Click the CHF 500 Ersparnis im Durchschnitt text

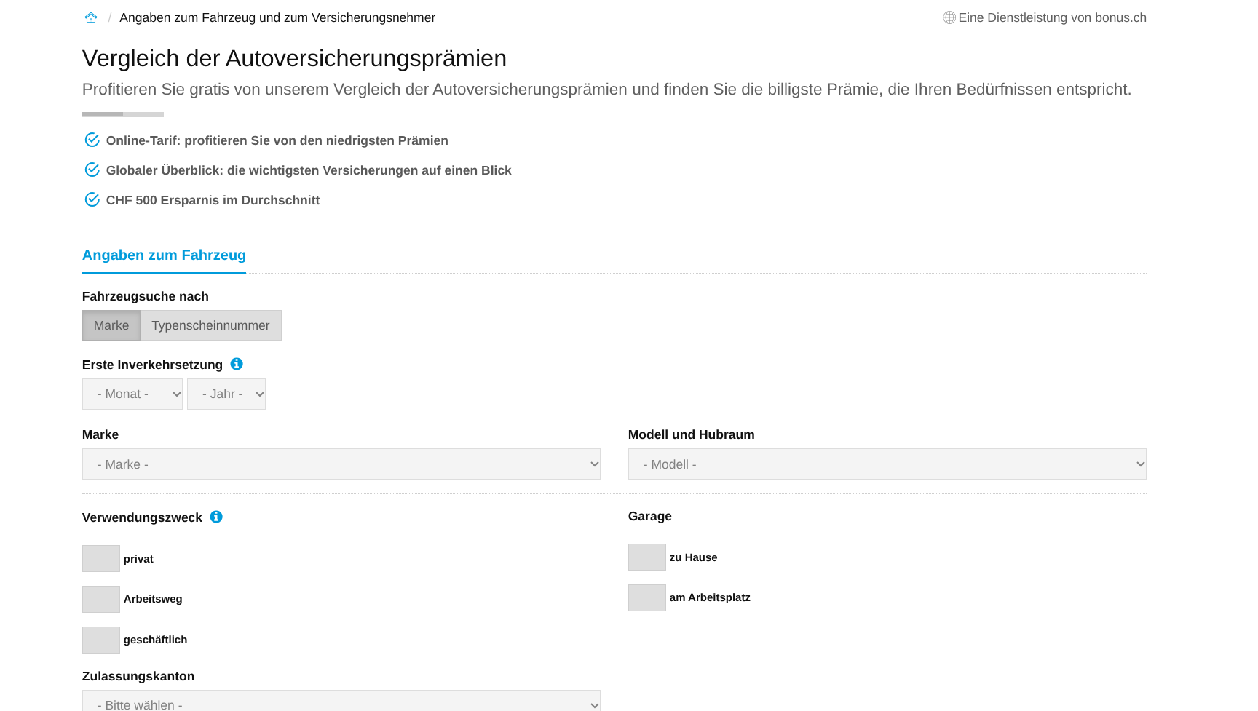coord(213,200)
